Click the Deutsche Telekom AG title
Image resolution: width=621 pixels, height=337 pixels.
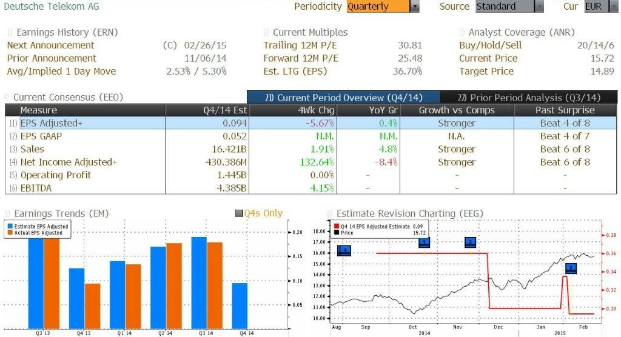(x=52, y=6)
